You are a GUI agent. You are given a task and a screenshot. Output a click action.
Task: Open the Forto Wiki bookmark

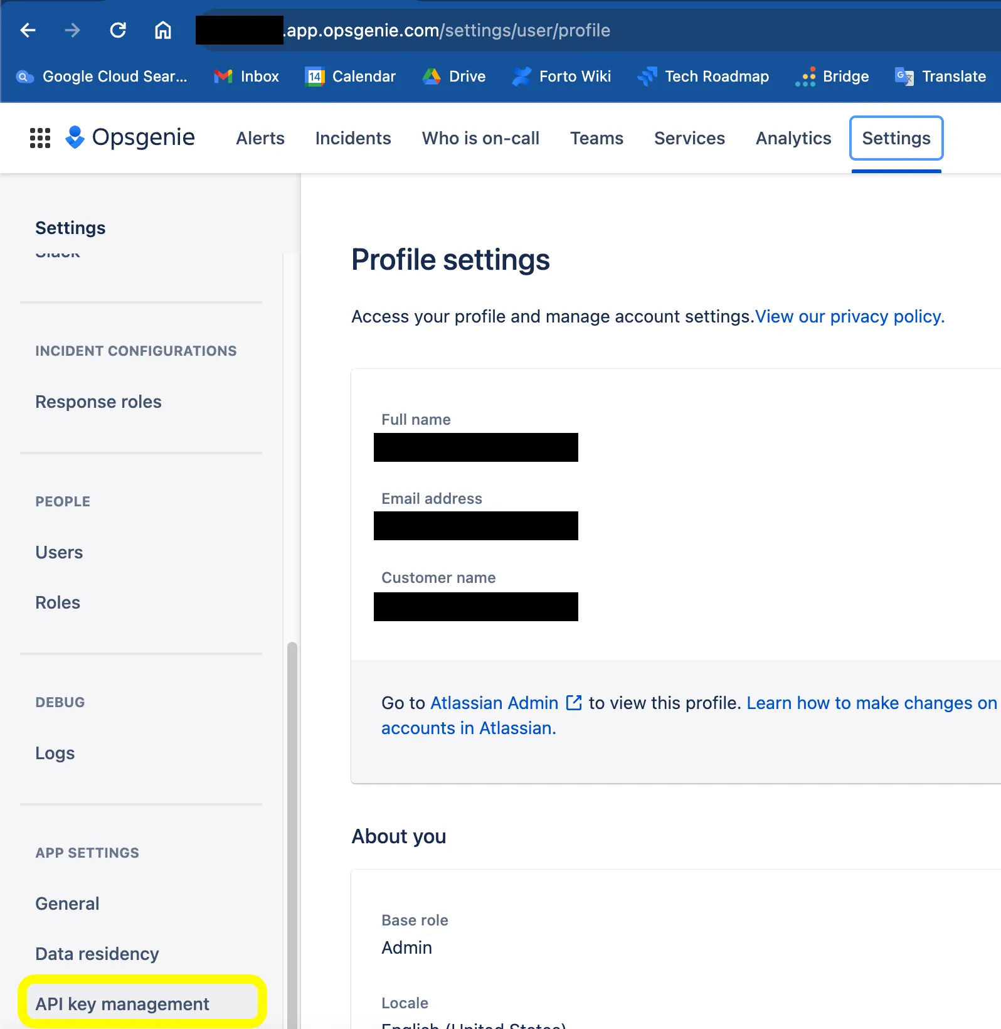pos(561,77)
